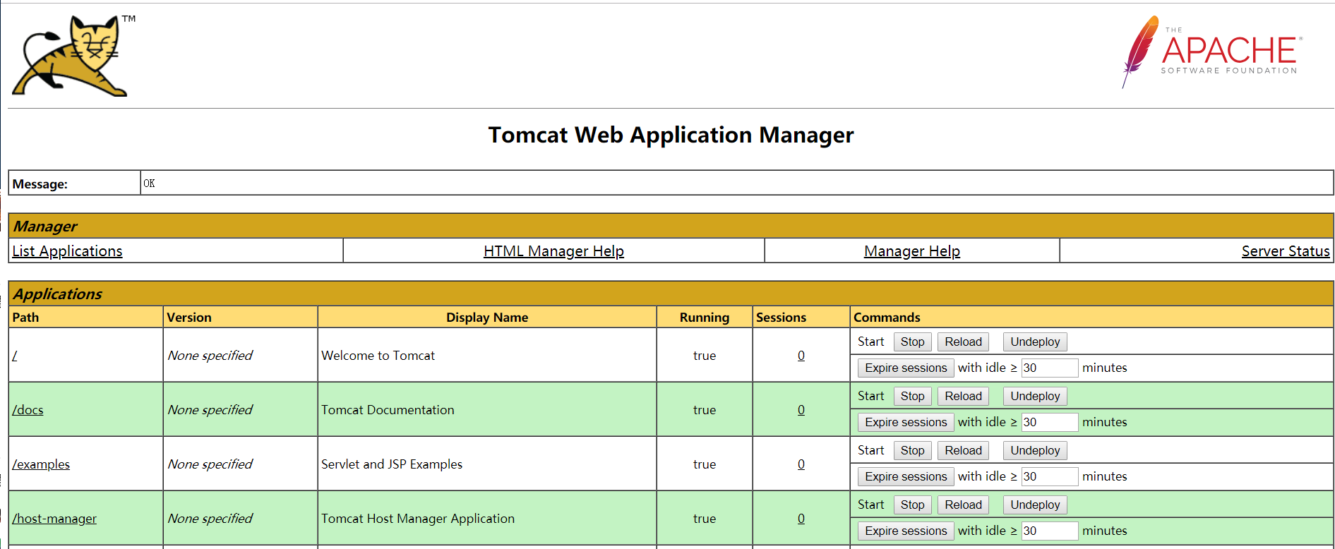
Task: Undeploy the Tomcat Host Manager Application
Action: coord(1035,505)
